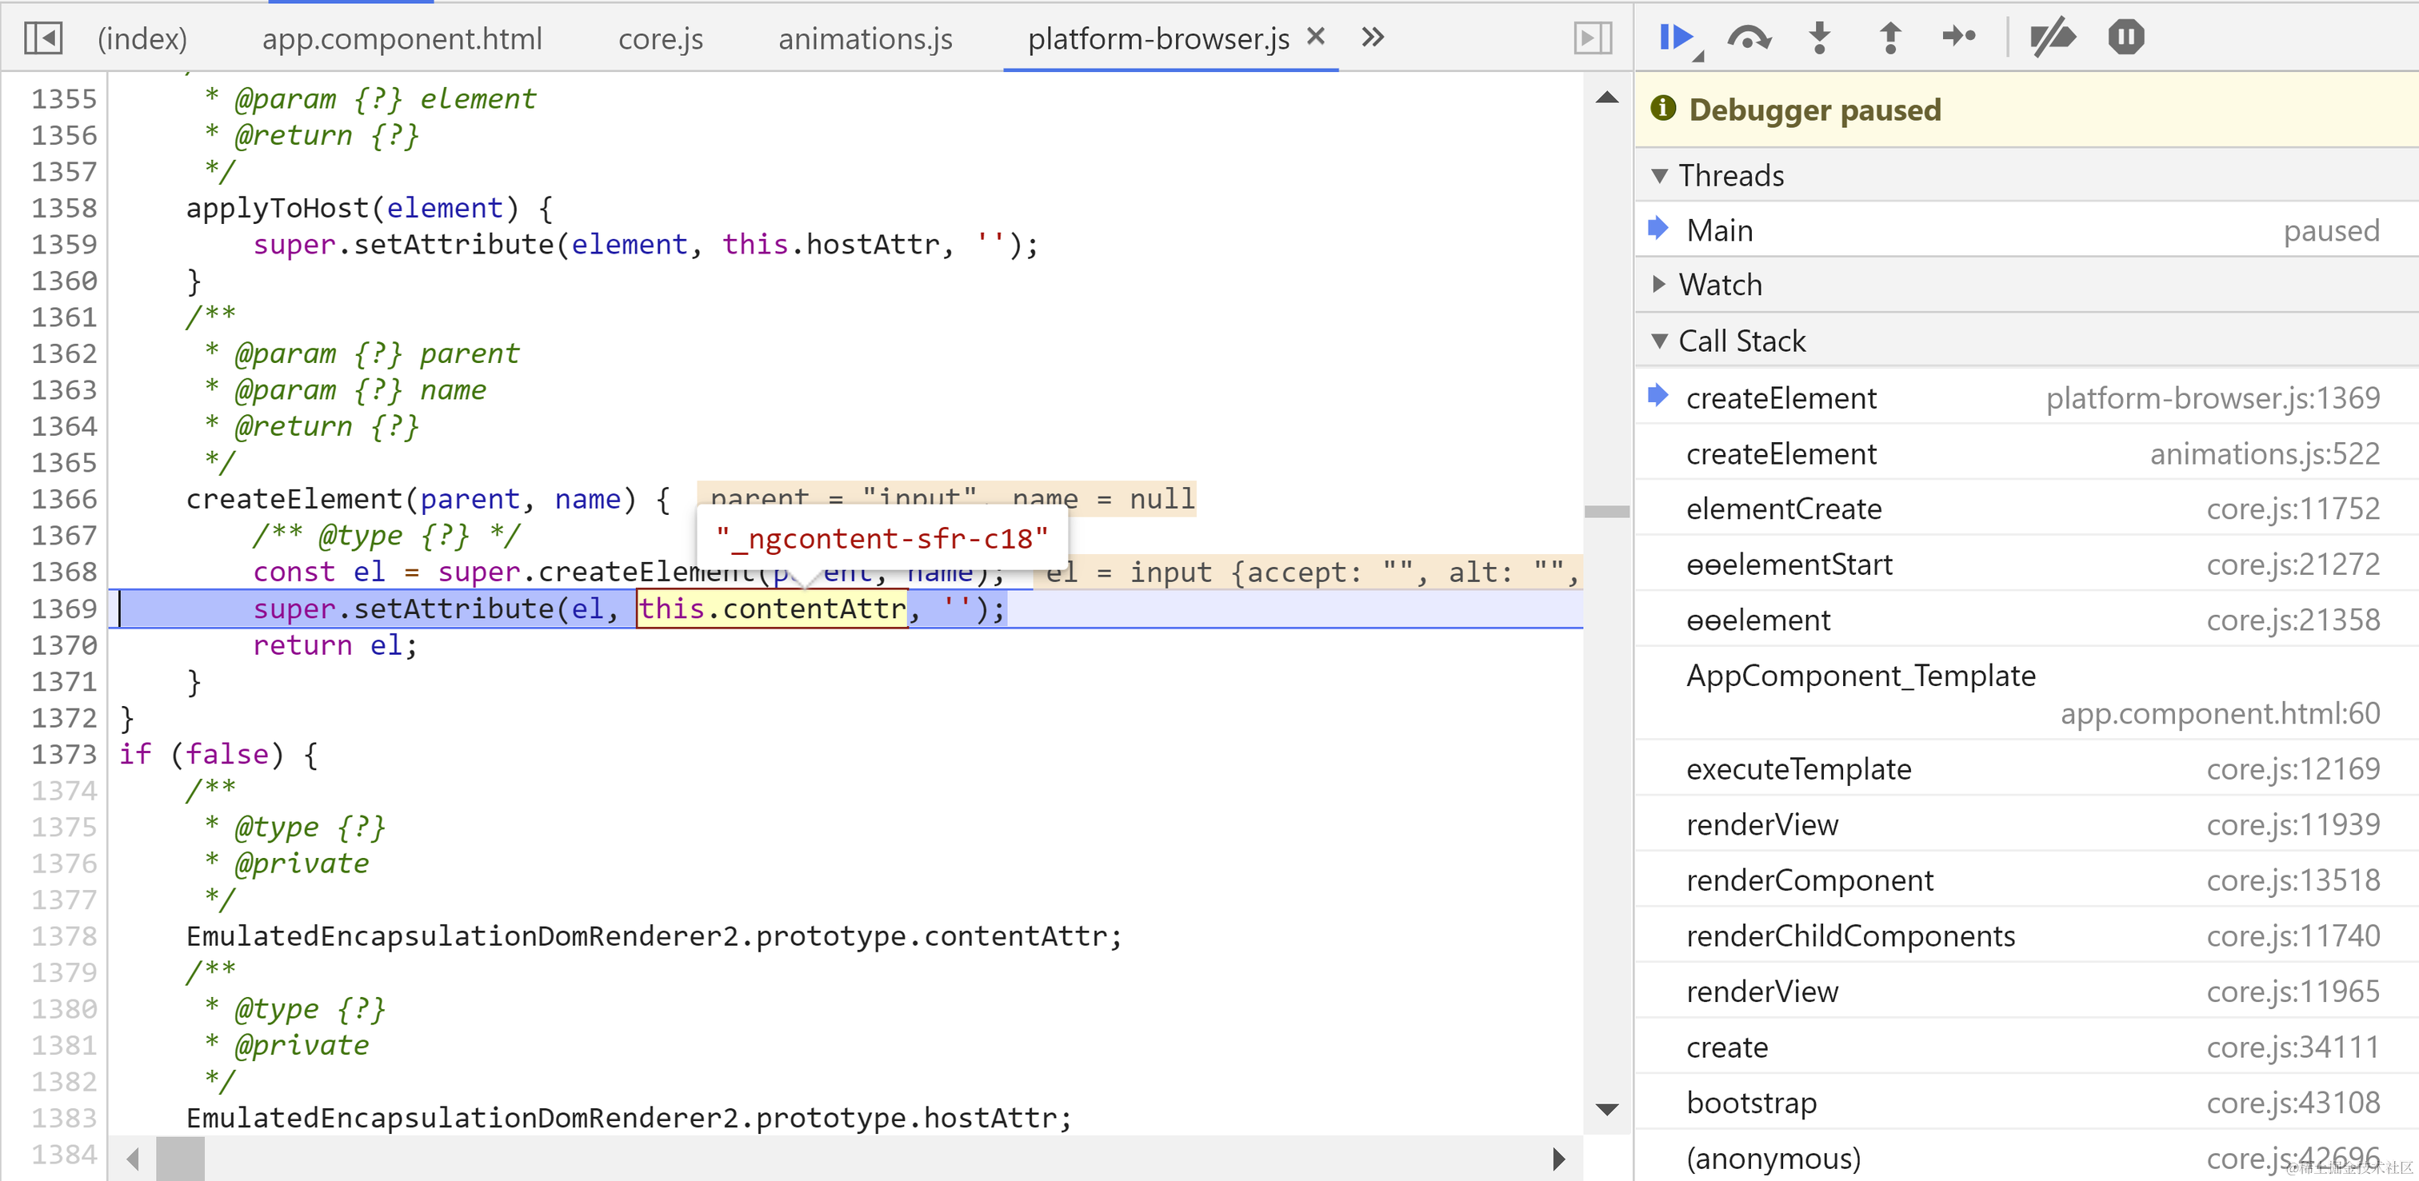
Task: Resume script execution
Action: click(1676, 38)
